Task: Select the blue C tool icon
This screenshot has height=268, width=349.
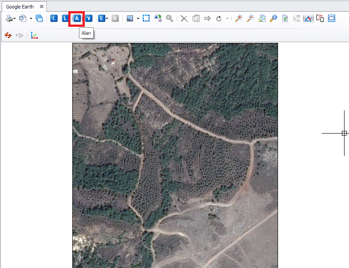Action: (x=54, y=18)
